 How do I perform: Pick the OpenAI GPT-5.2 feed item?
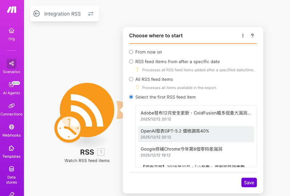pos(196,134)
